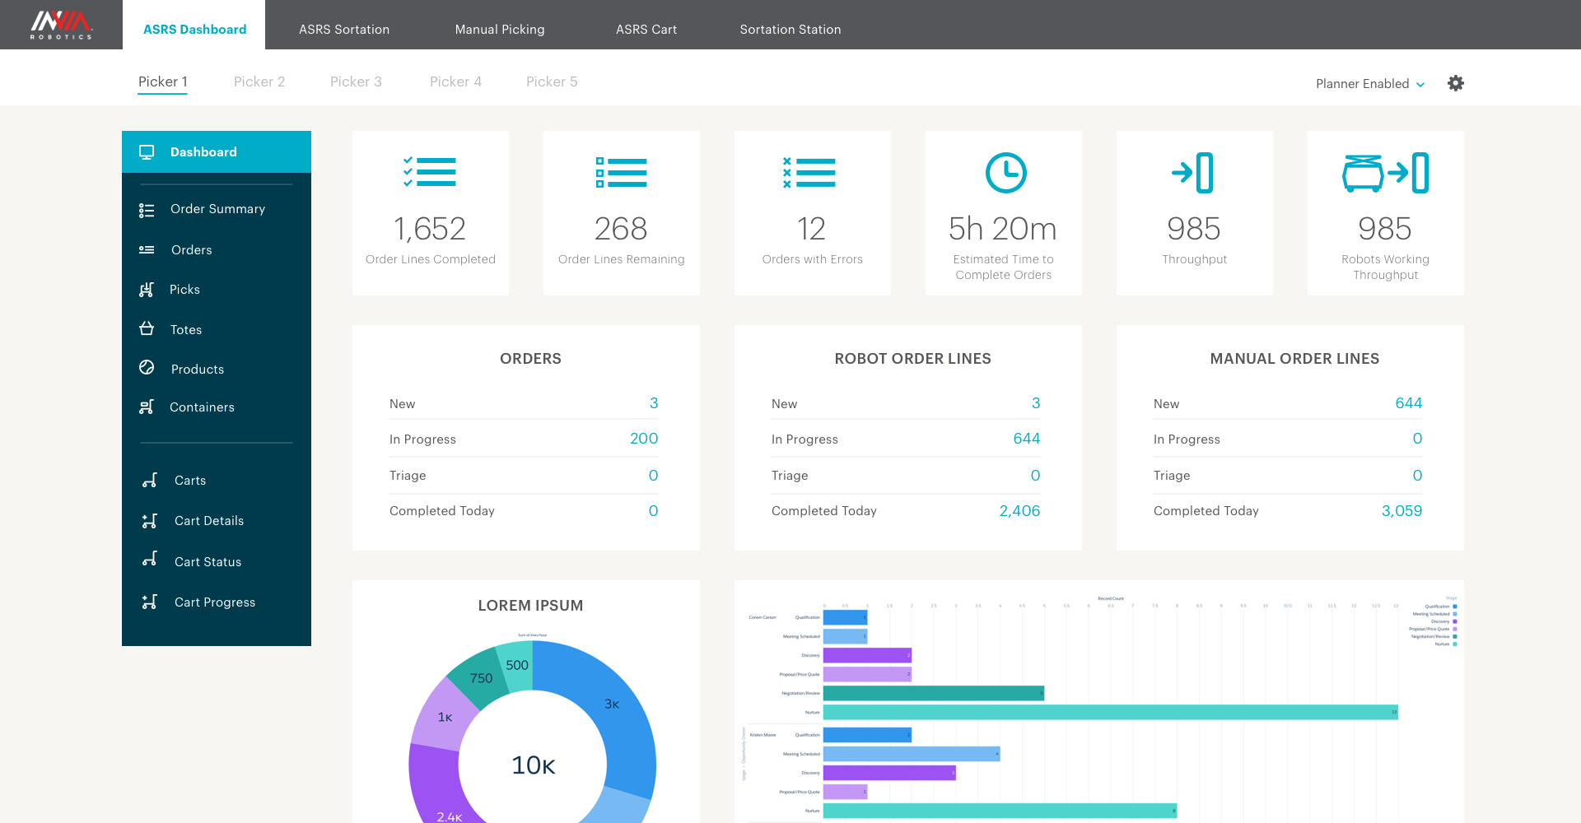Click Manual Order Lines New value 644
This screenshot has height=823, width=1581.
[x=1408, y=403]
